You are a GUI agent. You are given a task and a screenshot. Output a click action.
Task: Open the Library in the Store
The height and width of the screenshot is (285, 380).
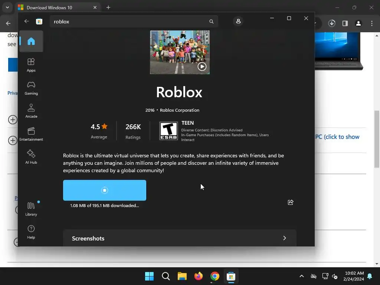(31, 209)
